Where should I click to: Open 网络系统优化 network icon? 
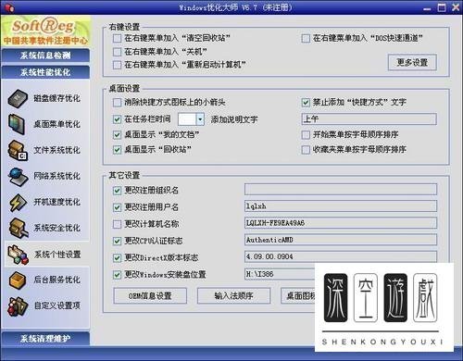pos(18,176)
